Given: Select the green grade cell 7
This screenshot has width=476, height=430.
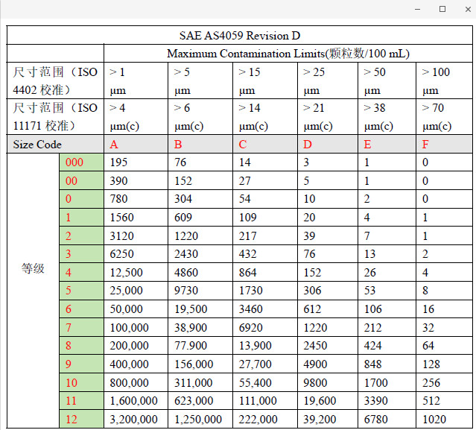Looking at the screenshot, I should [69, 327].
